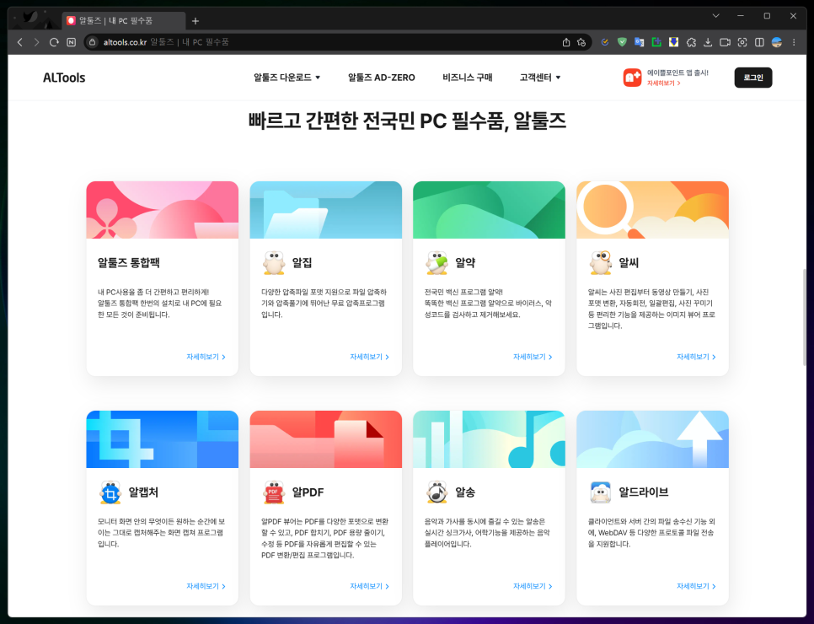Click the 알캡처 capture mascot icon

110,492
